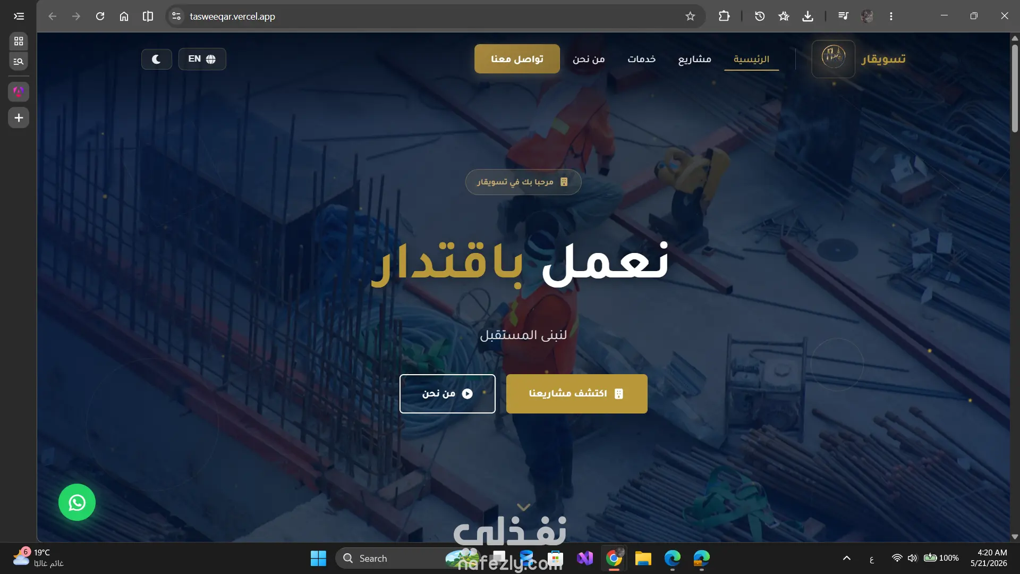The height and width of the screenshot is (574, 1020).
Task: Toggle the site dark mode moon button
Action: tap(156, 59)
